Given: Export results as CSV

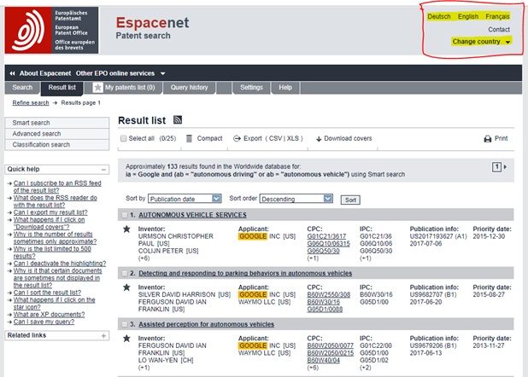Looking at the screenshot, I should pos(275,138).
